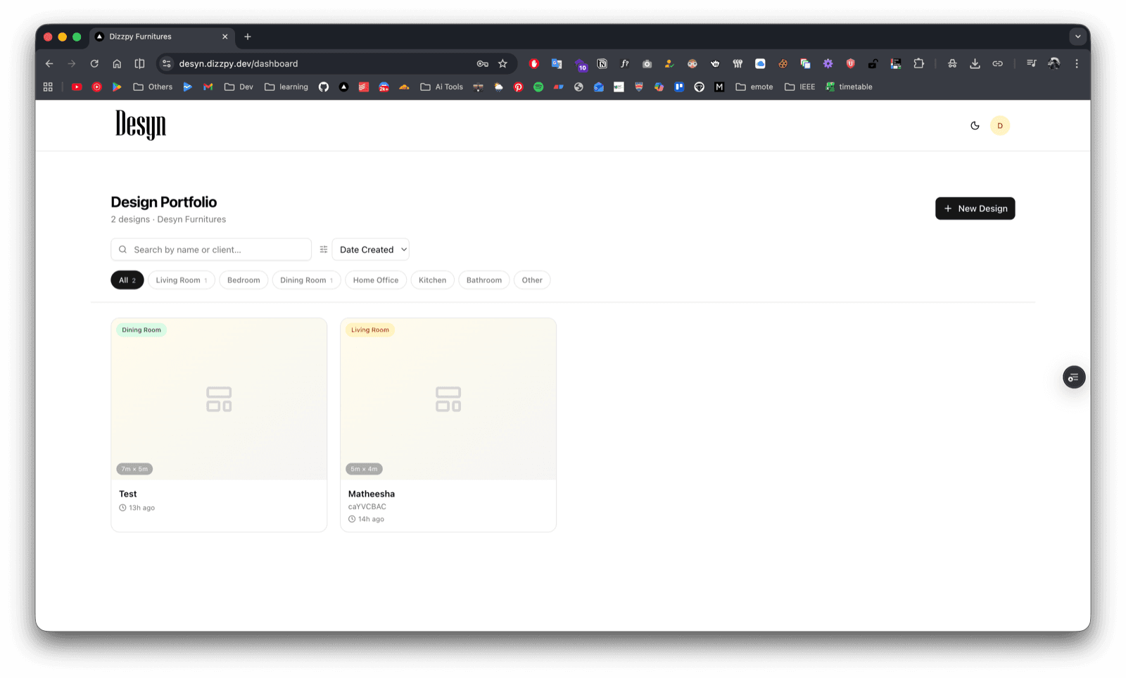Click the Living Room badge on Matheesha card
The width and height of the screenshot is (1126, 678).
[x=370, y=329]
